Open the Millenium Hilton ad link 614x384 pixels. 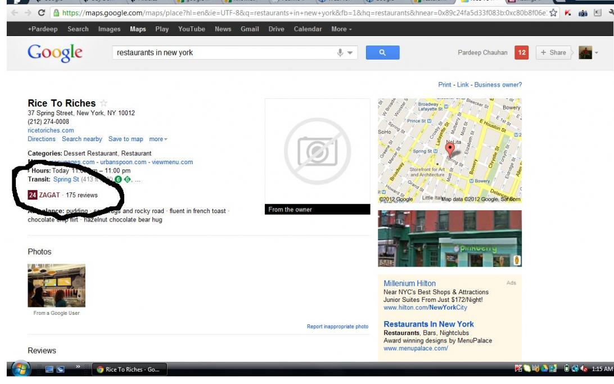(x=409, y=283)
